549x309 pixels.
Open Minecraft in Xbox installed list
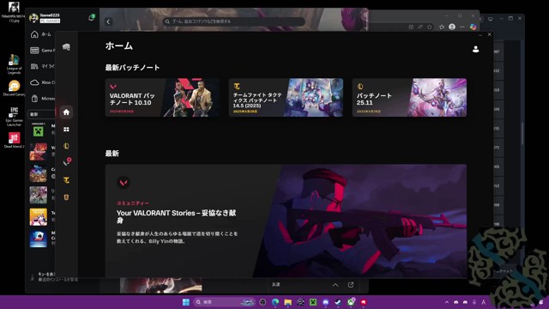38,131
